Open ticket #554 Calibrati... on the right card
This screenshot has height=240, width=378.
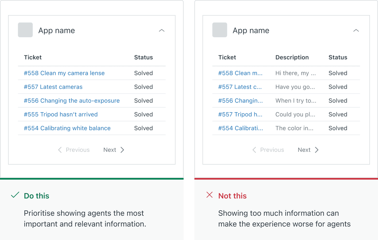click(x=240, y=128)
